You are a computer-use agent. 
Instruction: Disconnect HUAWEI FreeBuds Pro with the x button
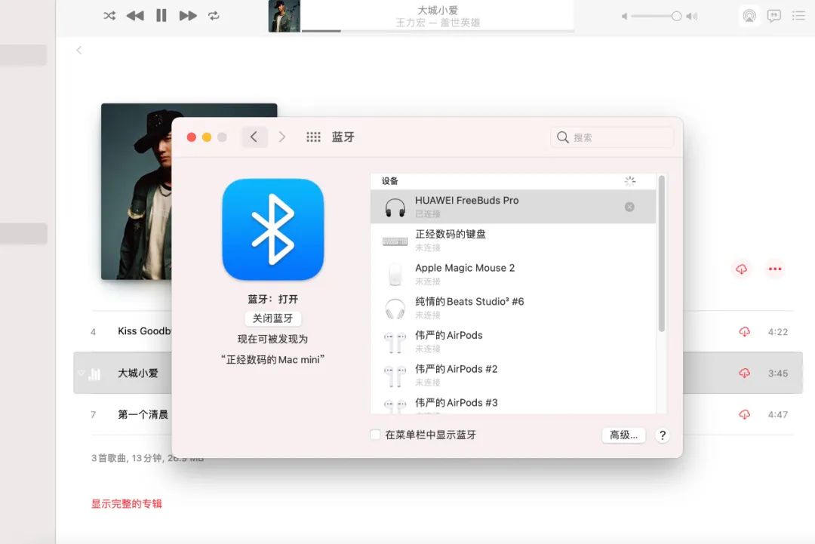(x=629, y=206)
